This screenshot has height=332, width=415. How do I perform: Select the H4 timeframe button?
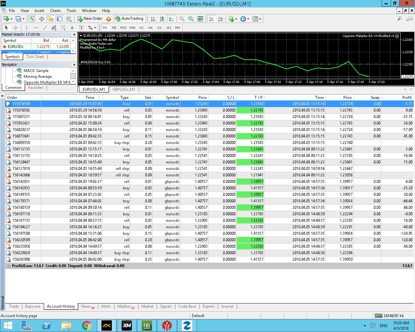pos(150,28)
